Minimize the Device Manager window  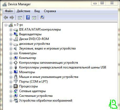pos(95,3)
